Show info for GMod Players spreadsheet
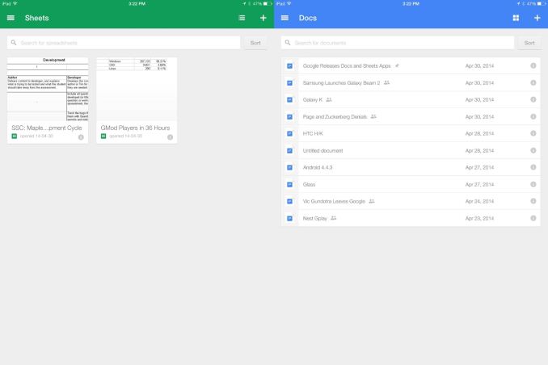548x365 pixels. click(x=171, y=137)
